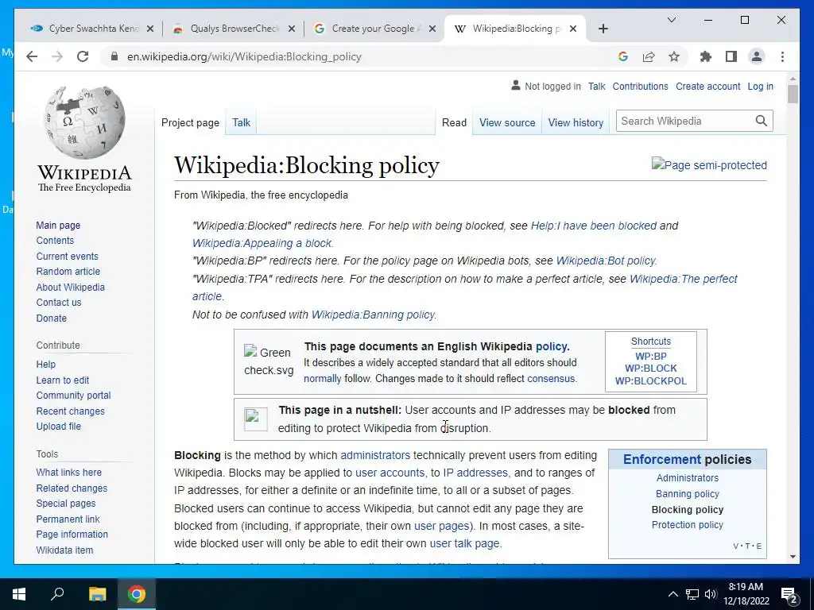
Task: Close the Wikipedia Blocking policy tab
Action: tap(573, 29)
